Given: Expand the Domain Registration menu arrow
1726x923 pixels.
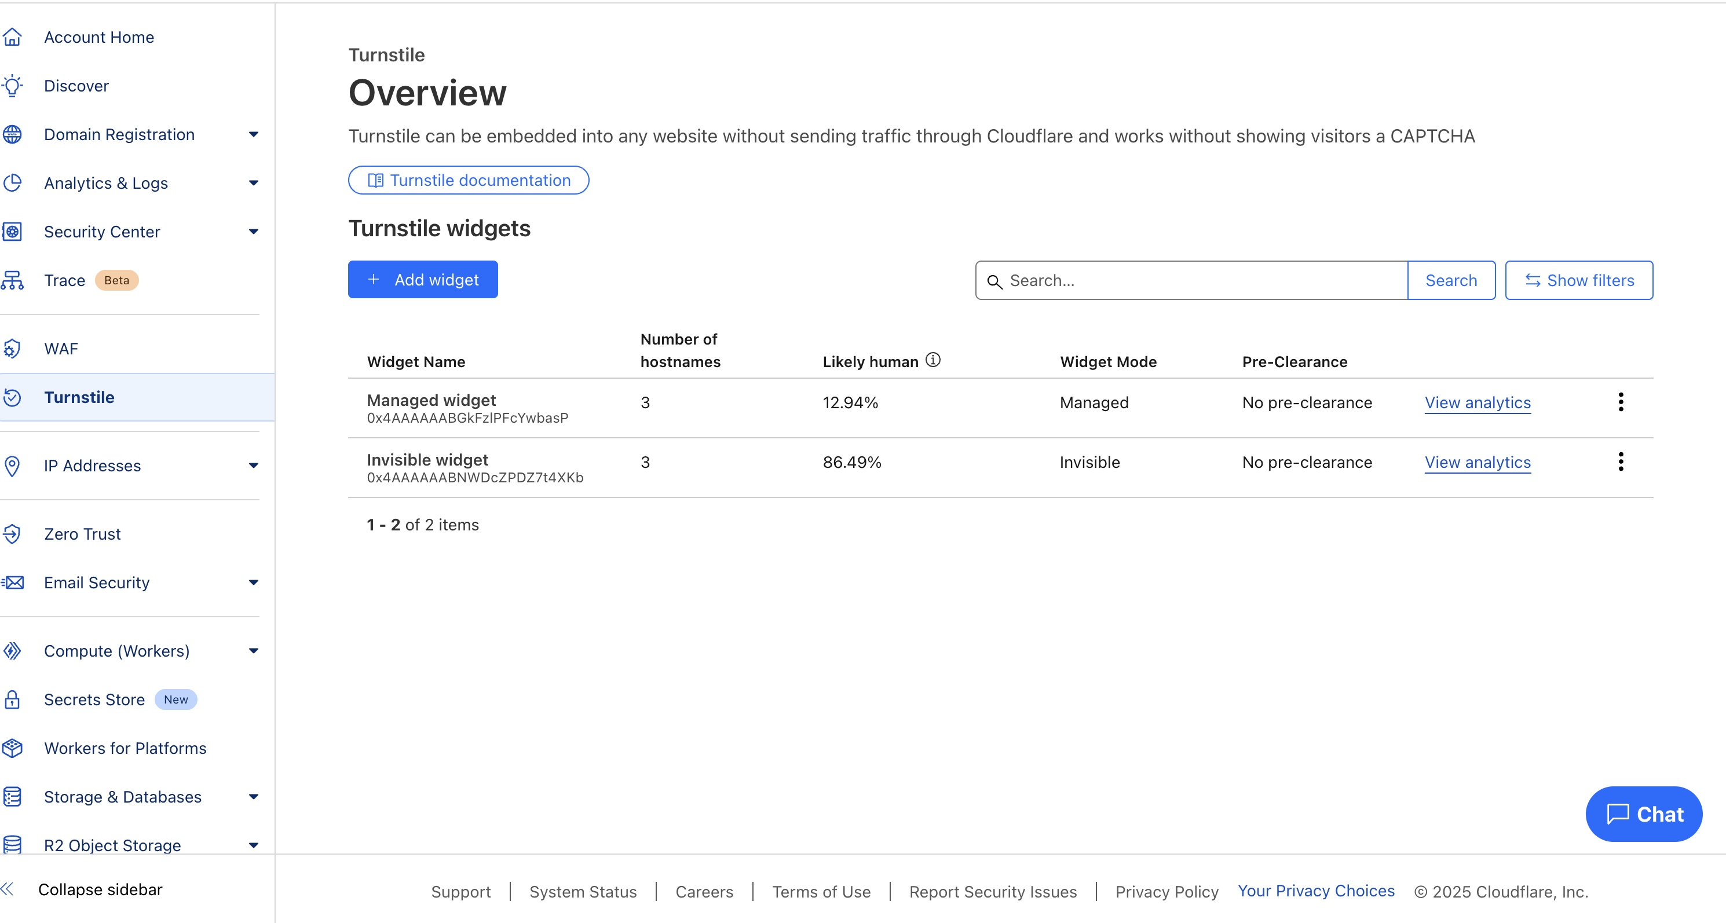Looking at the screenshot, I should [253, 135].
